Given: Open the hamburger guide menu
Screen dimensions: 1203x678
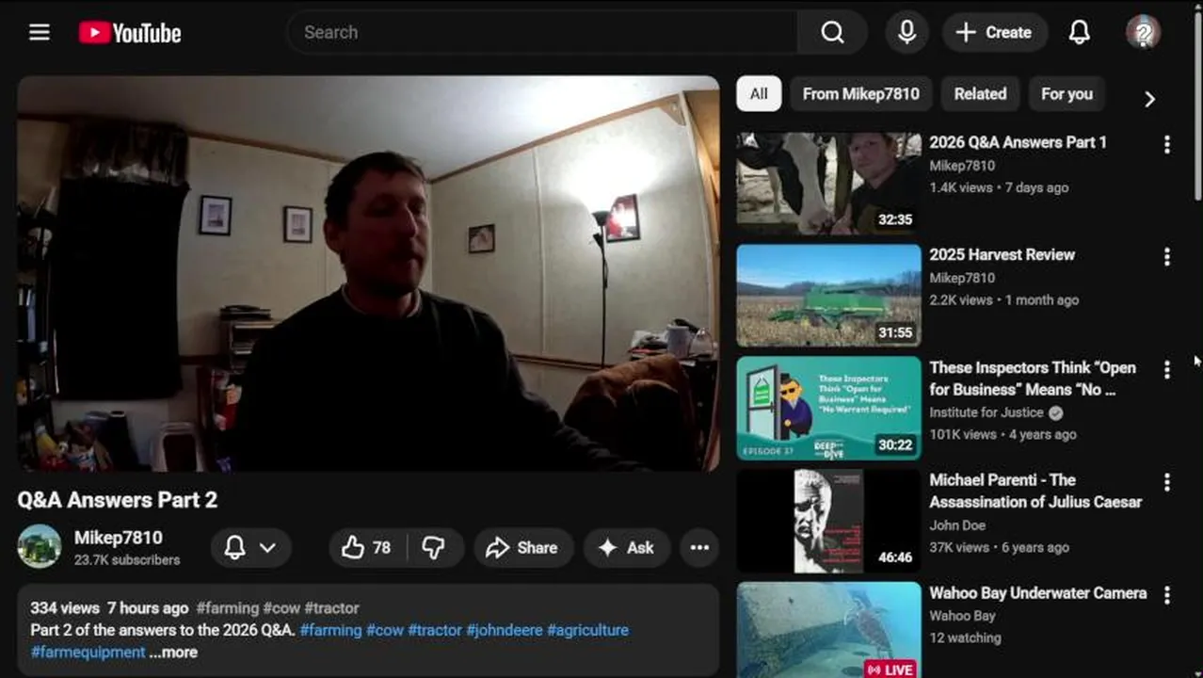Looking at the screenshot, I should click(39, 32).
